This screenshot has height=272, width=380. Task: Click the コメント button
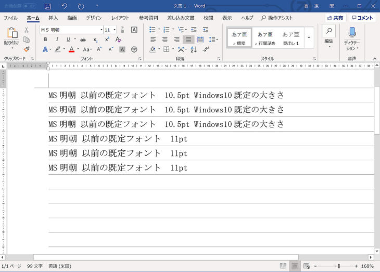362,18
